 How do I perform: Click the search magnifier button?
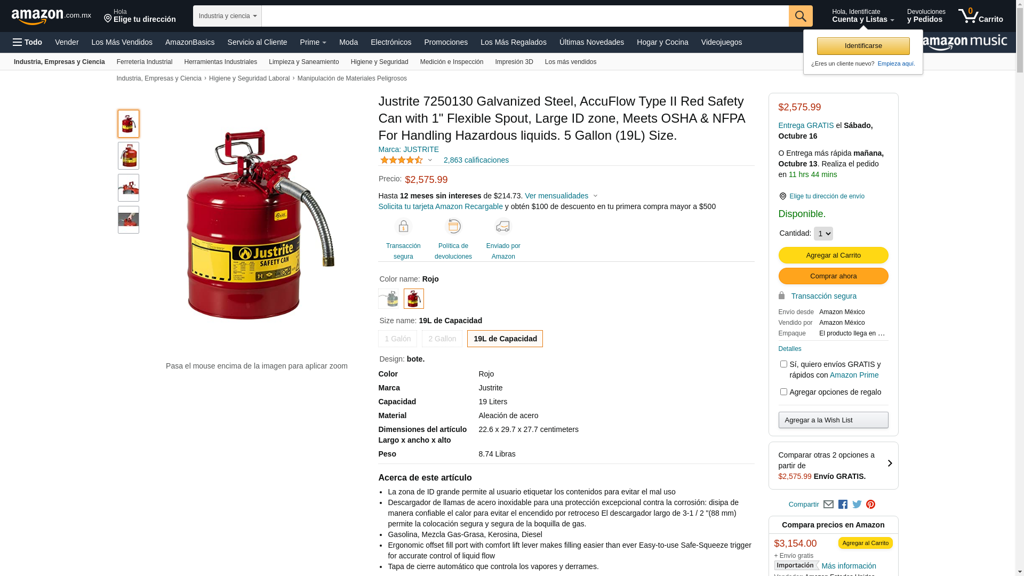(x=801, y=16)
